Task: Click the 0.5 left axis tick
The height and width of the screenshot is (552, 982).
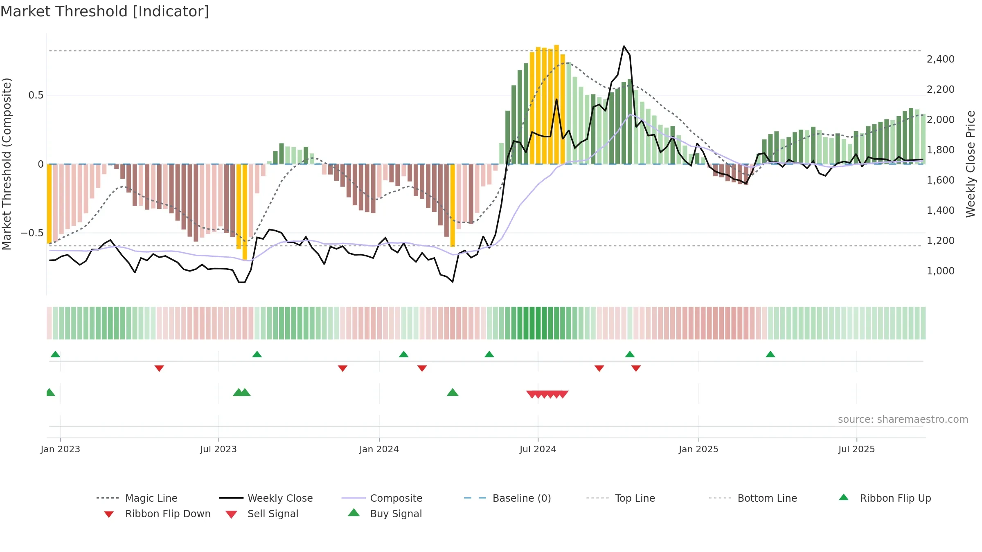Action: pos(36,95)
